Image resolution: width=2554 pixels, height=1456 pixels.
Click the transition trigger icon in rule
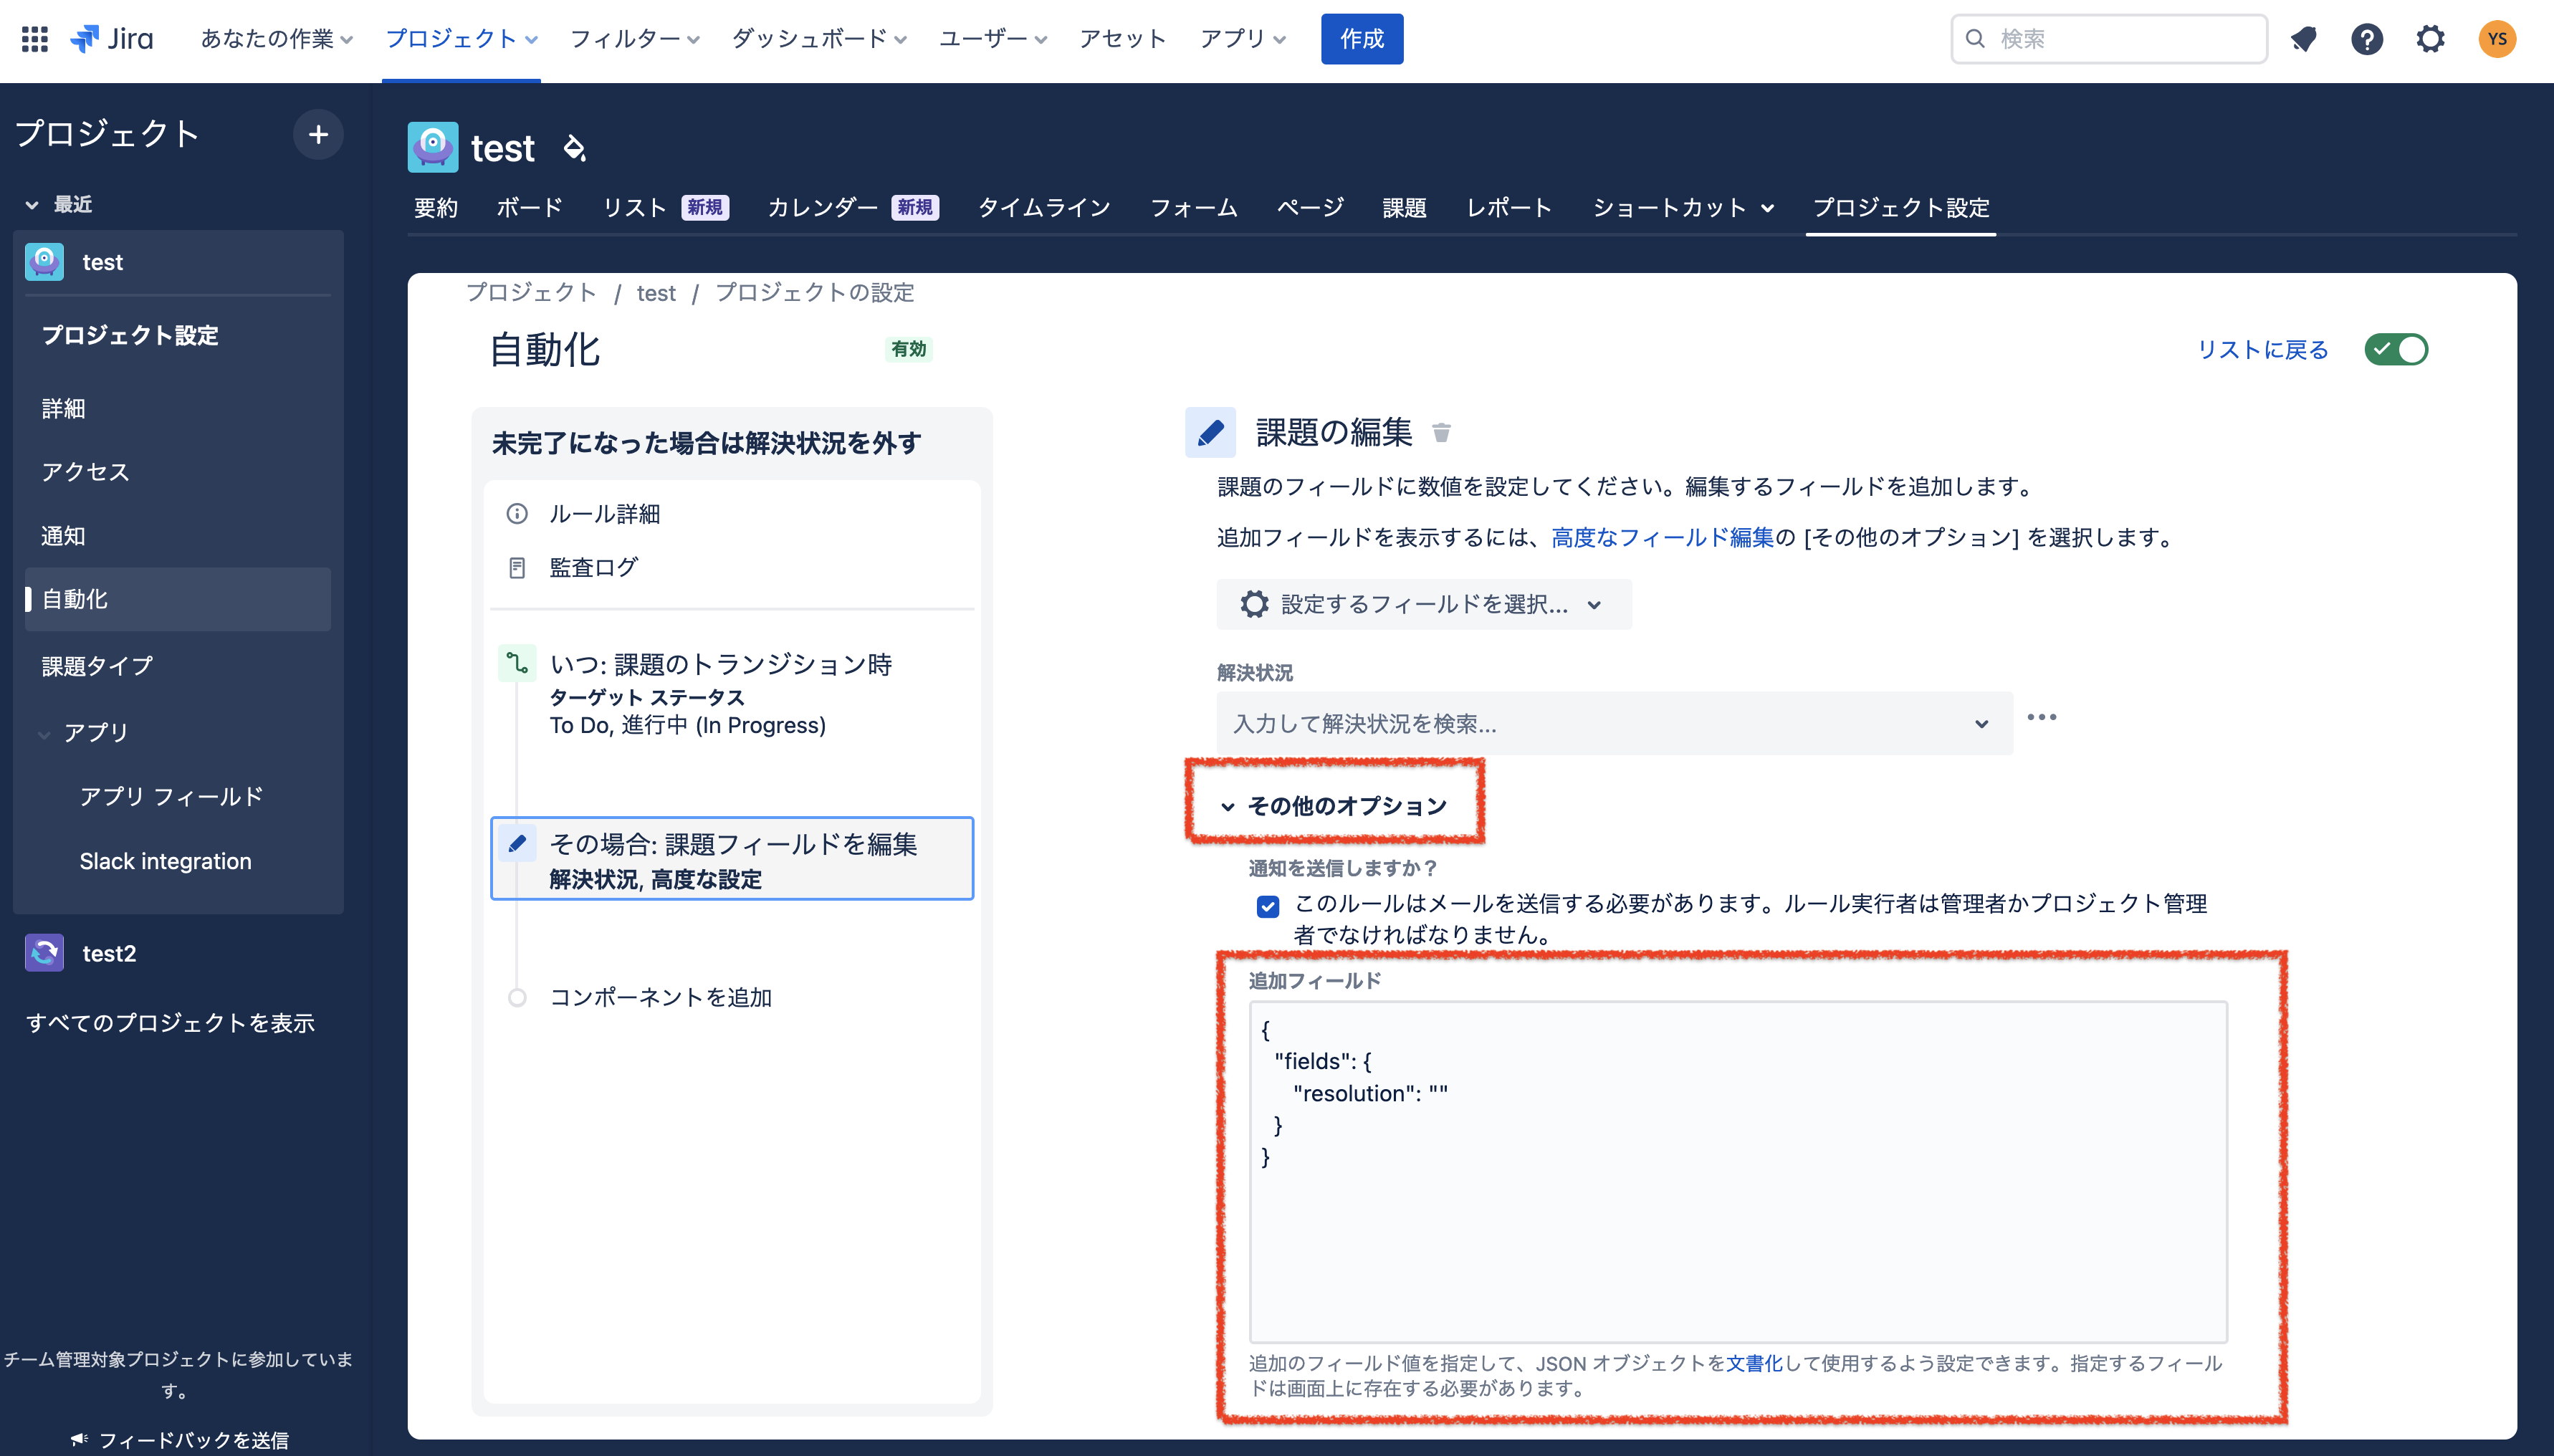[516, 663]
